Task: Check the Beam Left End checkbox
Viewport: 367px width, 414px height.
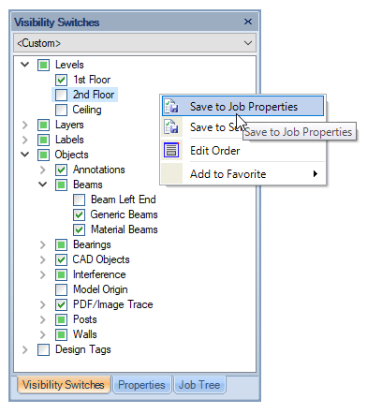Action: tap(79, 200)
